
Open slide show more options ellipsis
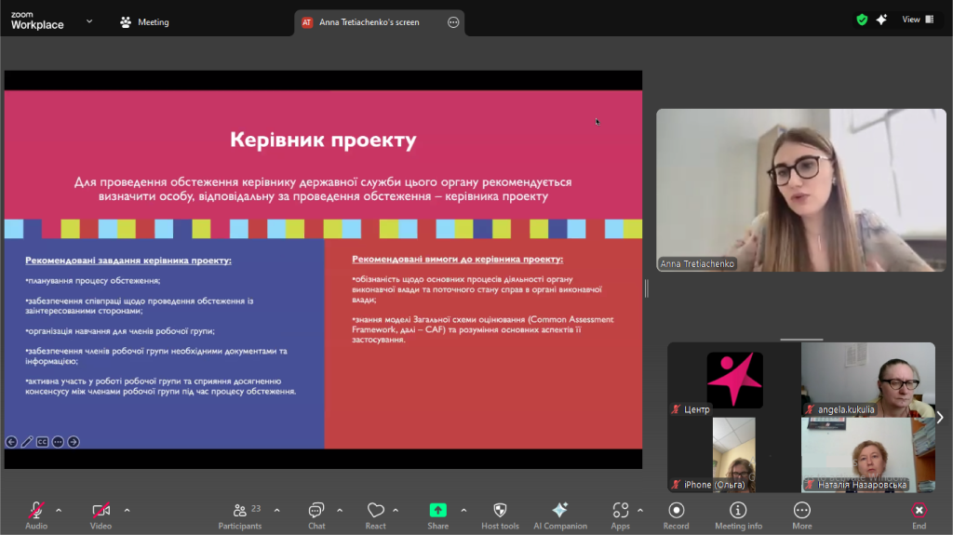[x=58, y=442]
